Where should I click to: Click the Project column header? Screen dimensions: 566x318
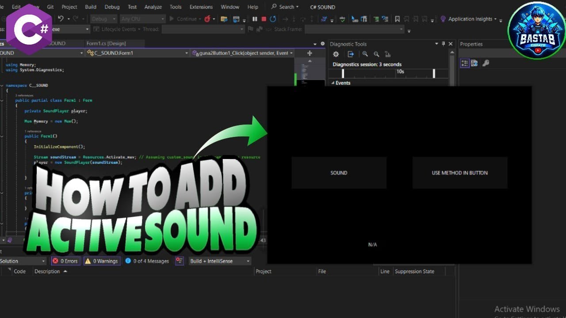264,271
